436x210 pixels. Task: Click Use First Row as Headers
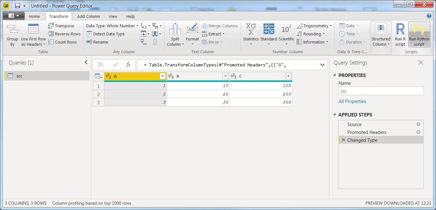click(33, 35)
